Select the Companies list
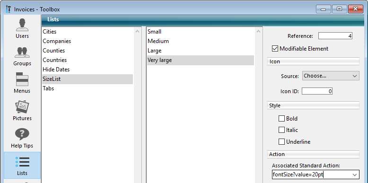This screenshot has height=183, width=368. tap(88, 41)
